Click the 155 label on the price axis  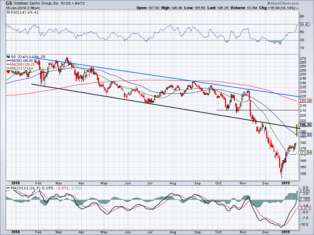(303, 174)
